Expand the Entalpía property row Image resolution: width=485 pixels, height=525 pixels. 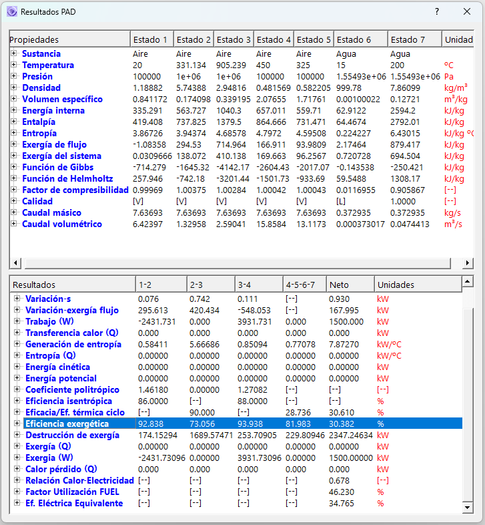pos(14,122)
